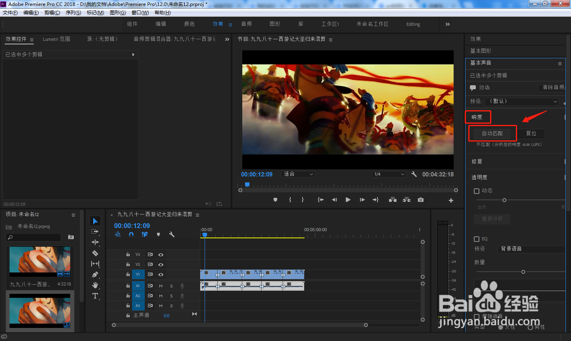Select the Track Select Forward tool

(95, 232)
